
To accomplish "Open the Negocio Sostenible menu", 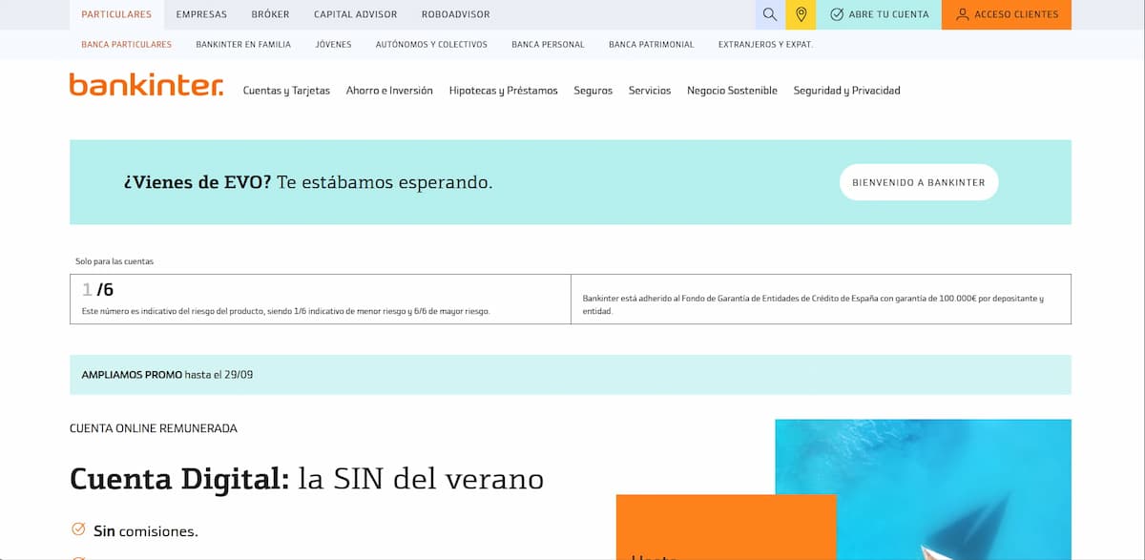I will coord(732,91).
